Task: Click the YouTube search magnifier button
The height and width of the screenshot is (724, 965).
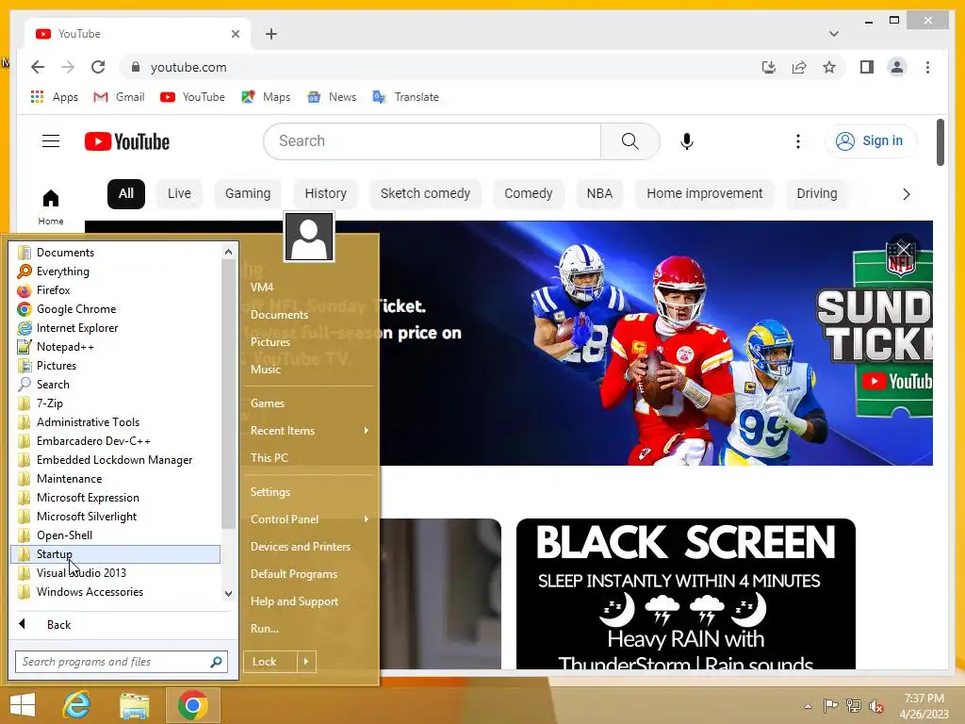Action: (630, 141)
